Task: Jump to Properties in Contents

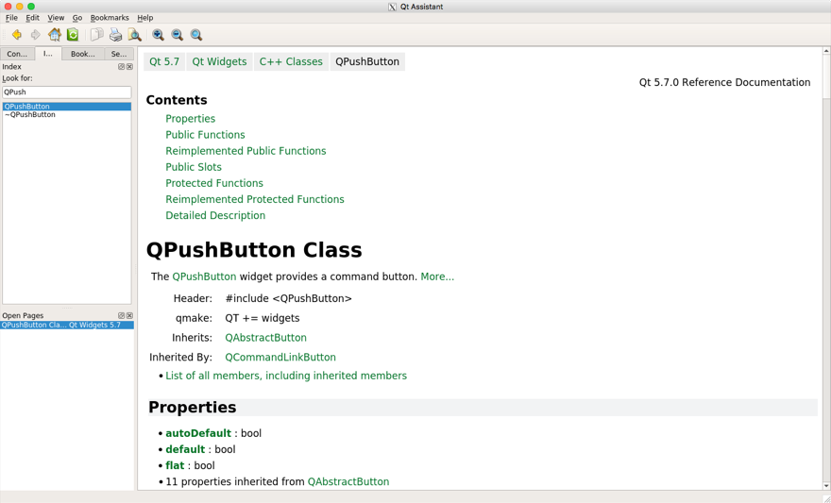Action: pyautogui.click(x=190, y=119)
